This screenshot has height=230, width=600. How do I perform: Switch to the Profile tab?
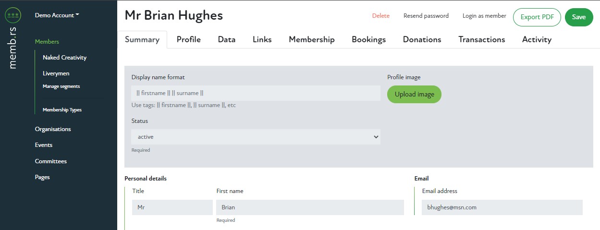(188, 40)
